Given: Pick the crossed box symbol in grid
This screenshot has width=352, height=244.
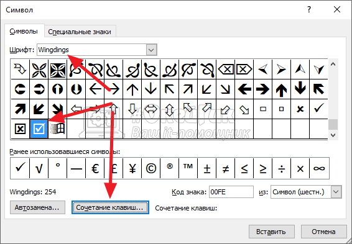Looking at the screenshot, I should (20, 129).
